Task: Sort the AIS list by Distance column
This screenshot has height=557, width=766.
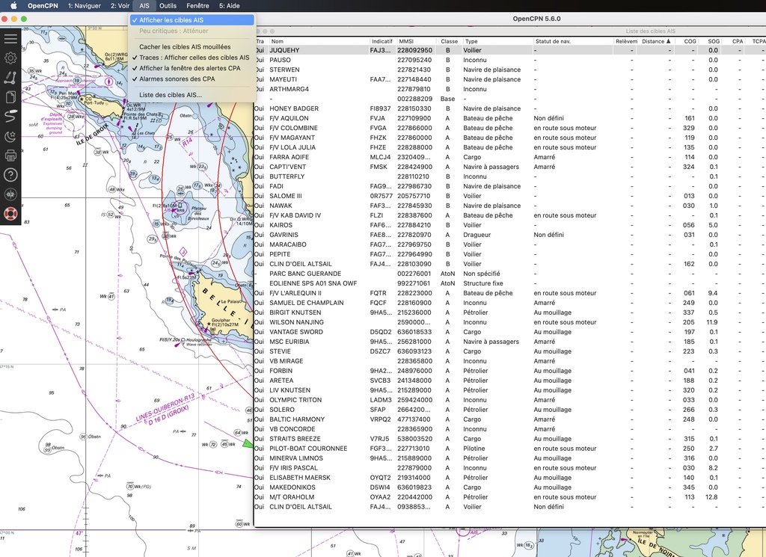Action: [656, 41]
